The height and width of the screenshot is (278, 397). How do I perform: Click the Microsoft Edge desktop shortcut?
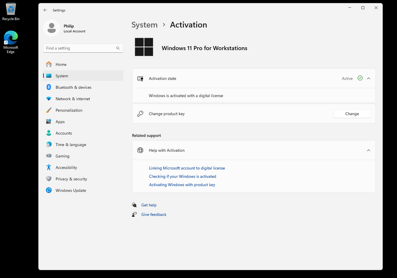[10, 42]
